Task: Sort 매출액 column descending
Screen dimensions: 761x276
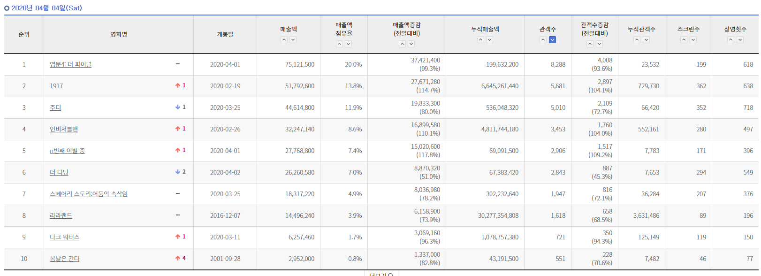Action: 293,40
